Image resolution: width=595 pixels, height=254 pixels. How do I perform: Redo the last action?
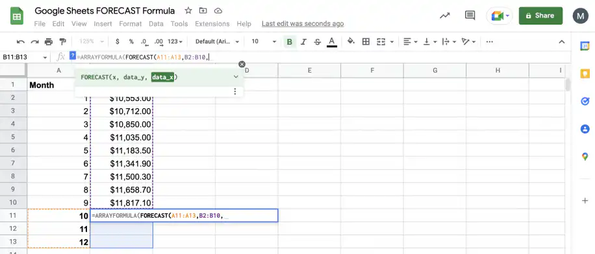click(34, 41)
